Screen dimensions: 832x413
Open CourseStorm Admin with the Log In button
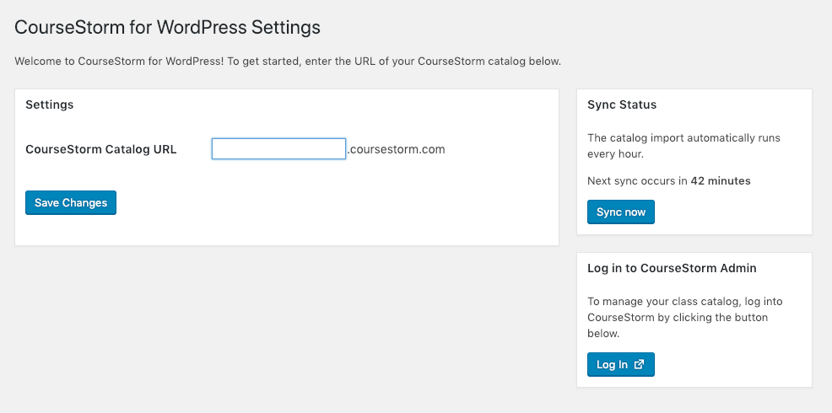621,365
